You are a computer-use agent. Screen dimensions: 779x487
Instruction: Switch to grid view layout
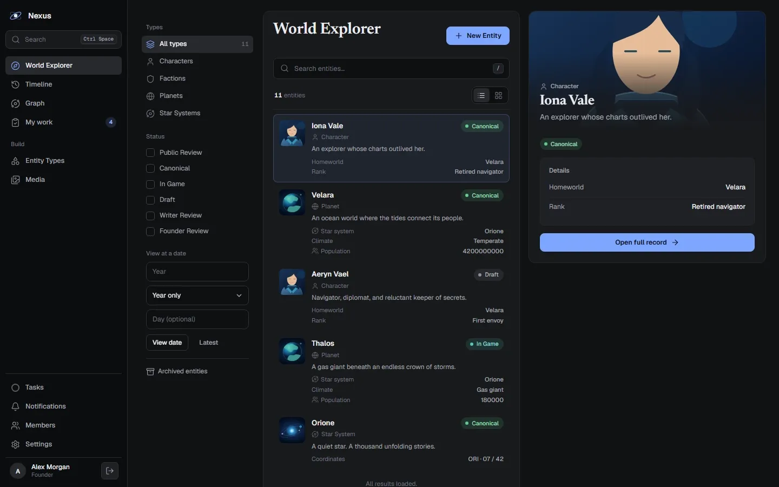click(x=499, y=95)
